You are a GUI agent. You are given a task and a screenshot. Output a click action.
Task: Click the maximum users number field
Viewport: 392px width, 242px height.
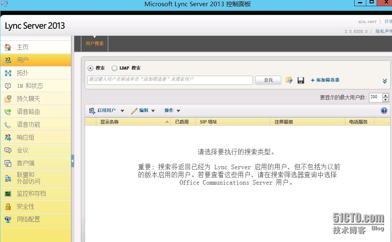point(376,97)
